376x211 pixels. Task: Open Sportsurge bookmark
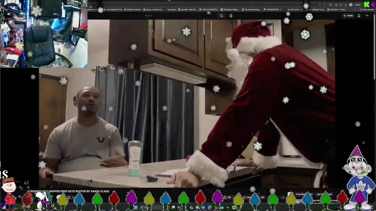click(170, 10)
